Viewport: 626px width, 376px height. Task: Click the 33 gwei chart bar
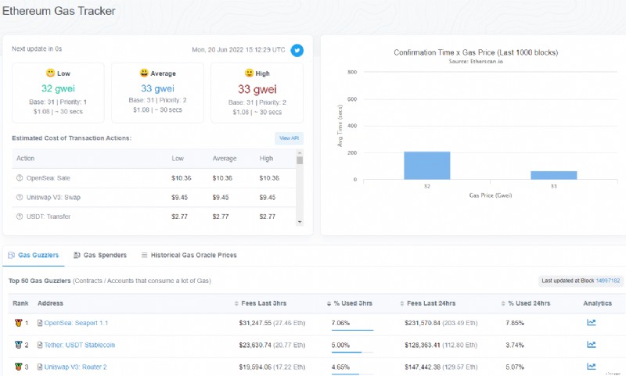554,175
